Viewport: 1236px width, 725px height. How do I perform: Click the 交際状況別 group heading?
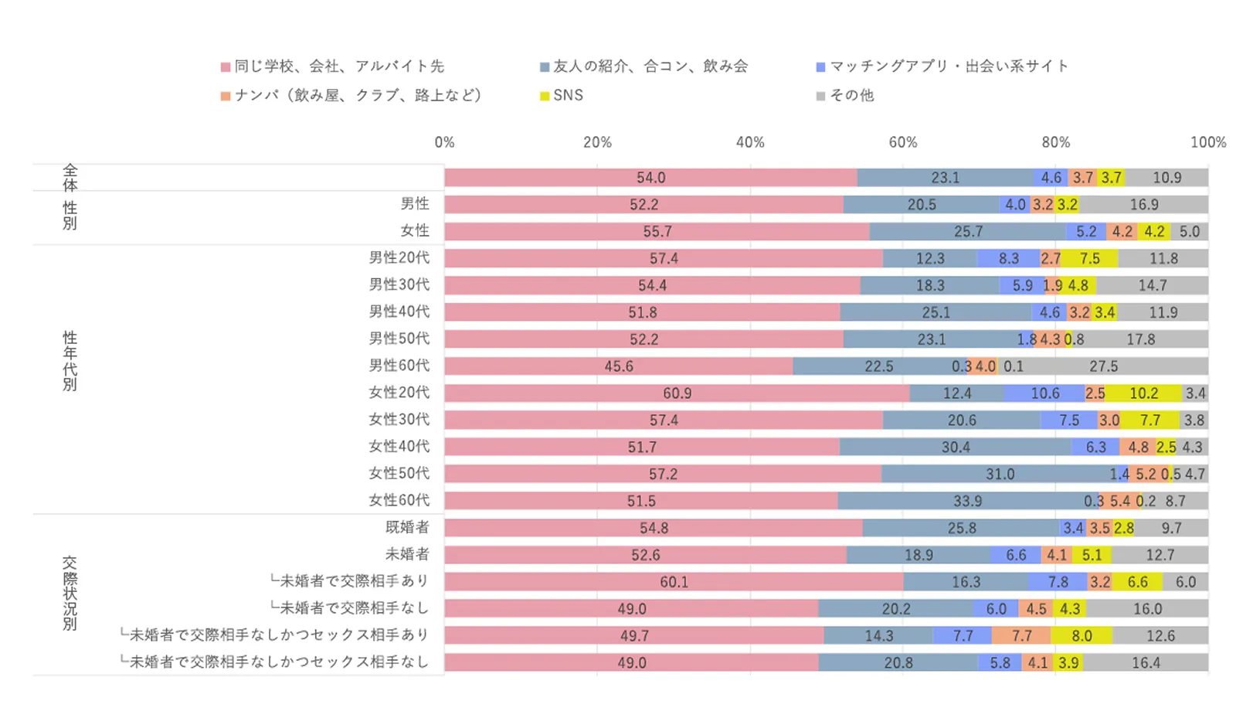pos(70,594)
